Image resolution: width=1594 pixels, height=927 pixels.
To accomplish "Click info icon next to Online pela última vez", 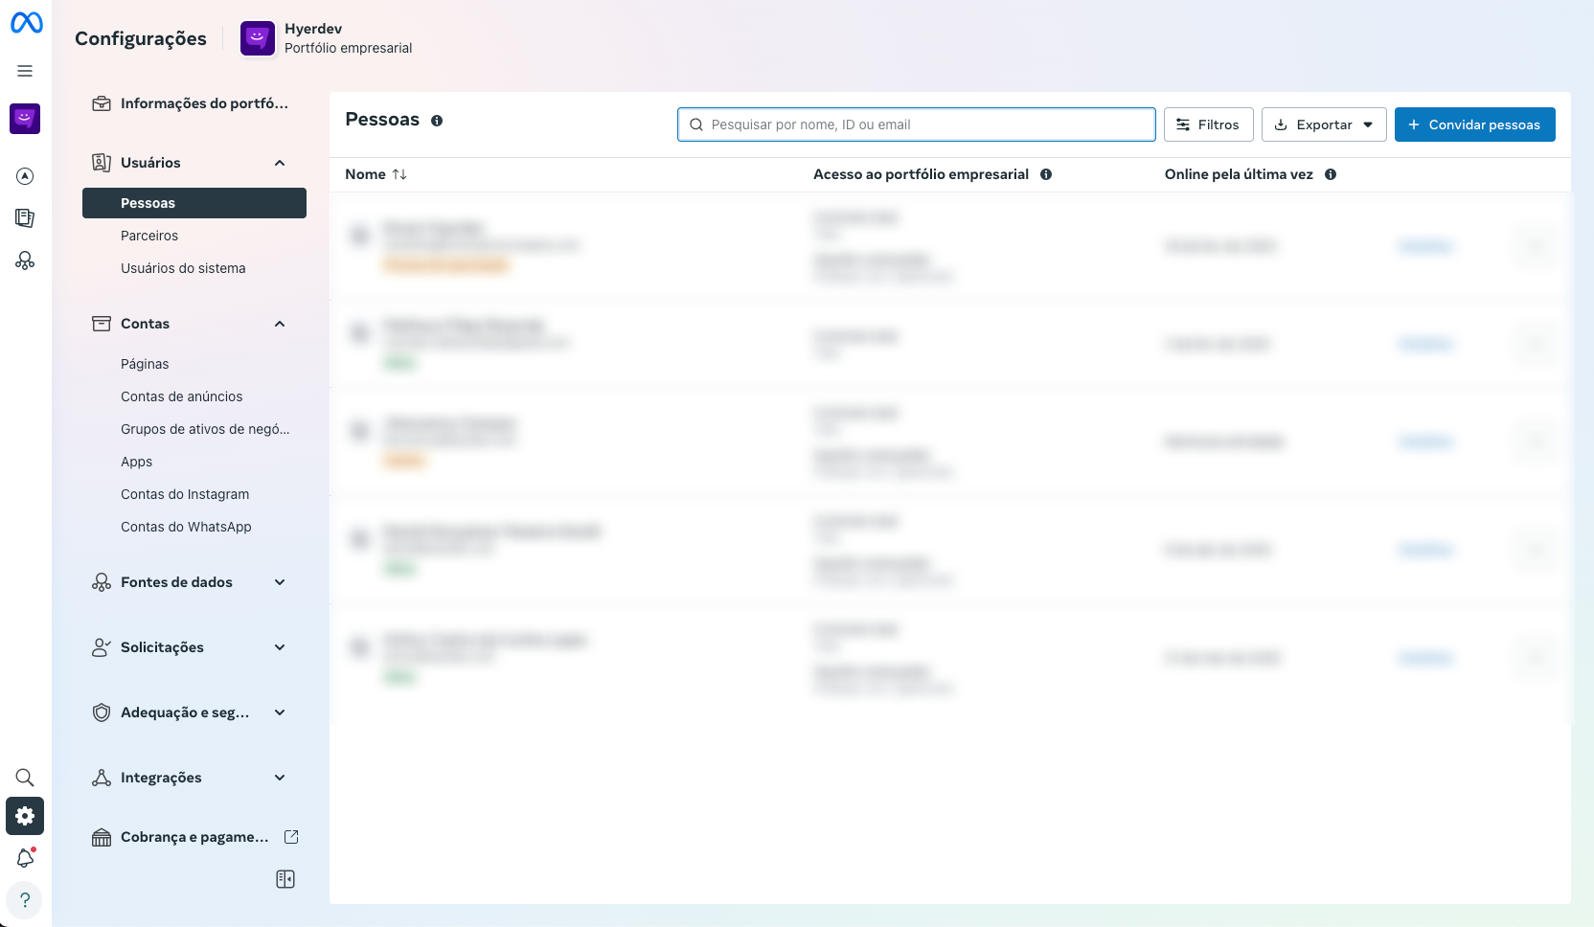I will tap(1331, 174).
